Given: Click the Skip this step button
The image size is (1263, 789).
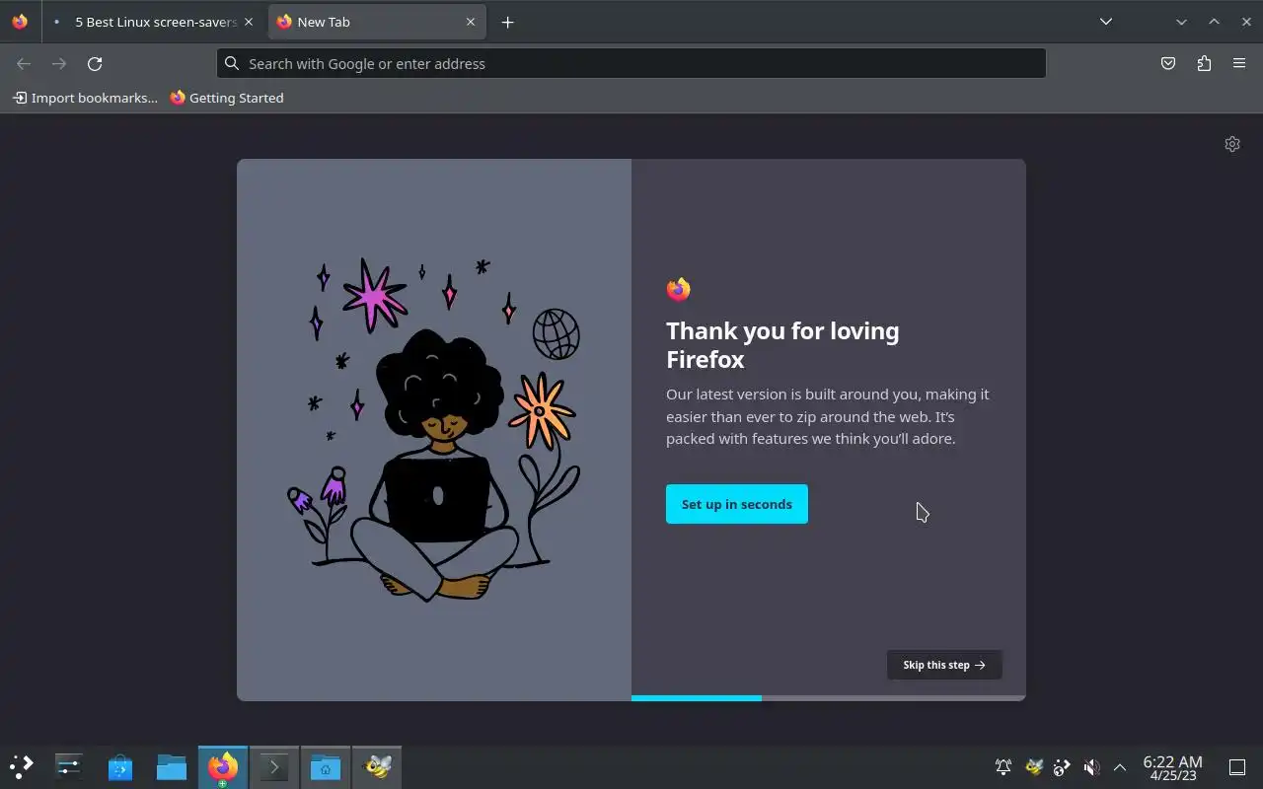Looking at the screenshot, I should tap(944, 665).
